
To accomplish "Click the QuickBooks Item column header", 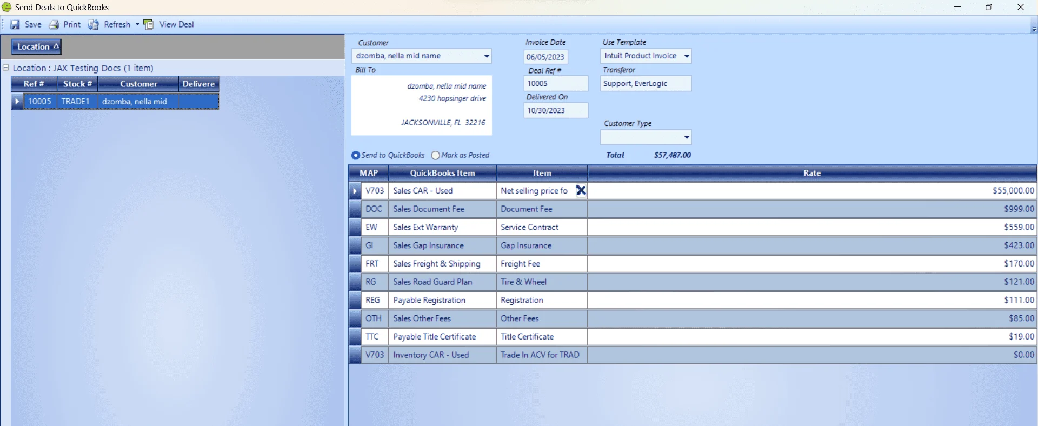I will click(x=442, y=173).
